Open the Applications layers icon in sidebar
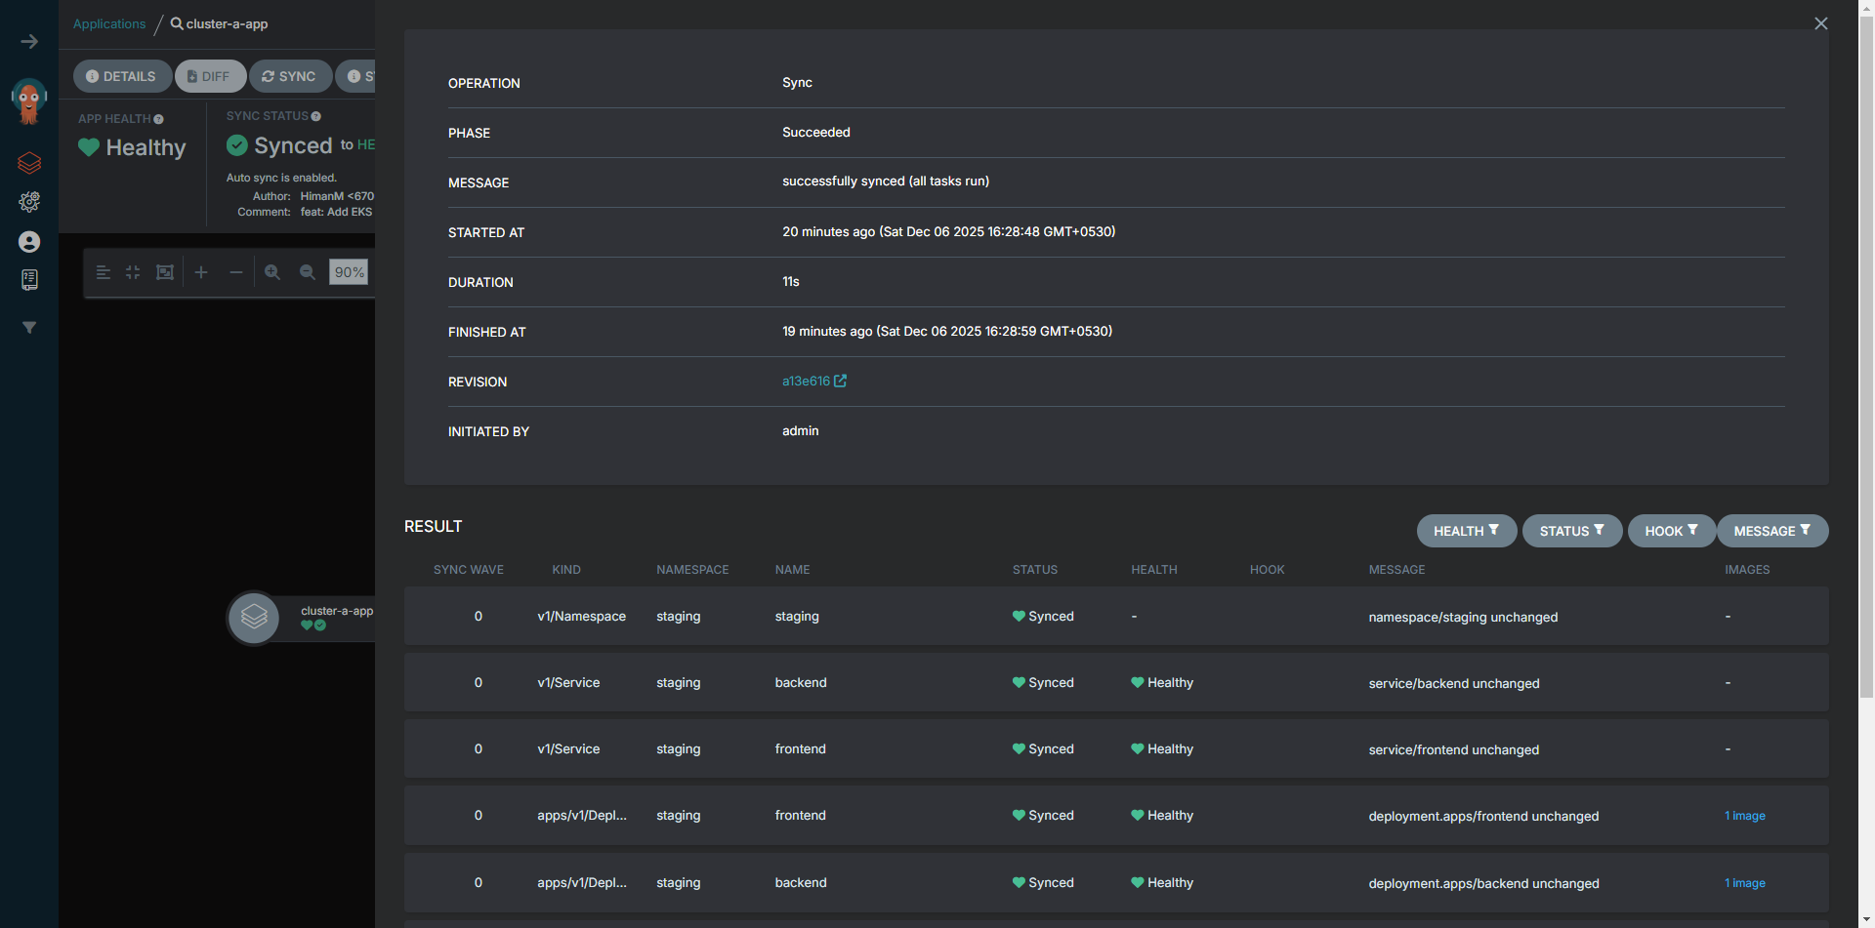 coord(28,163)
